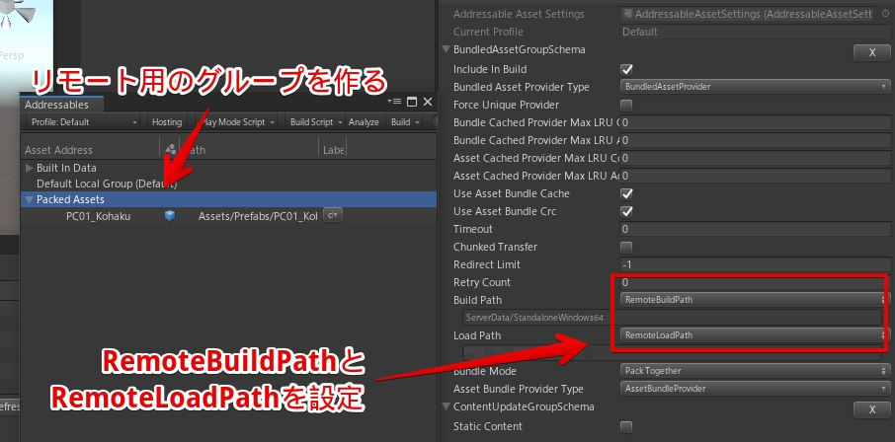Open the Bundle Mode PackTogether dropdown
895x442 pixels.
point(755,371)
